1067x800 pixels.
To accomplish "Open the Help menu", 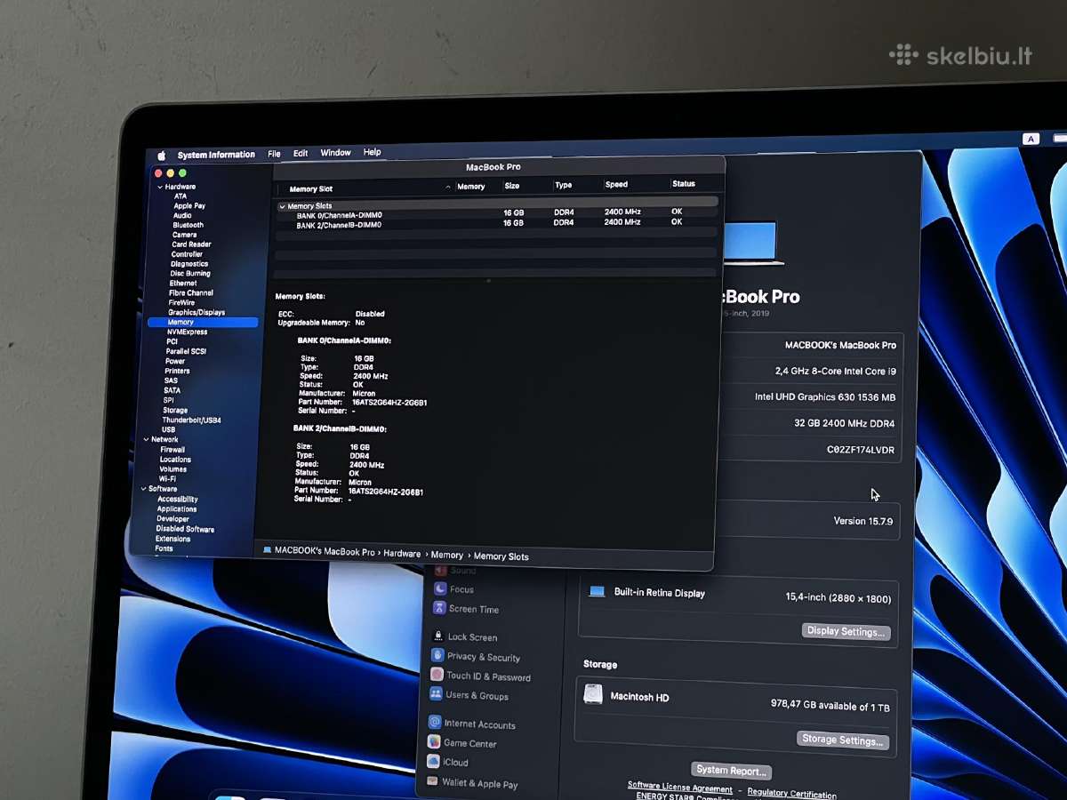I will (x=372, y=152).
